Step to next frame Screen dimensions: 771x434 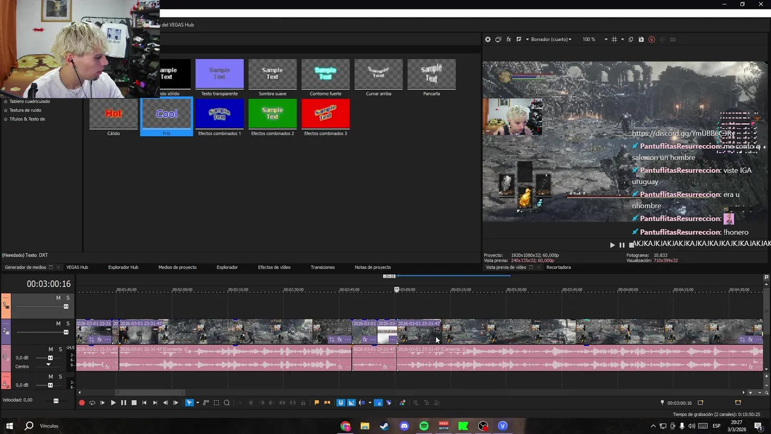(176, 403)
